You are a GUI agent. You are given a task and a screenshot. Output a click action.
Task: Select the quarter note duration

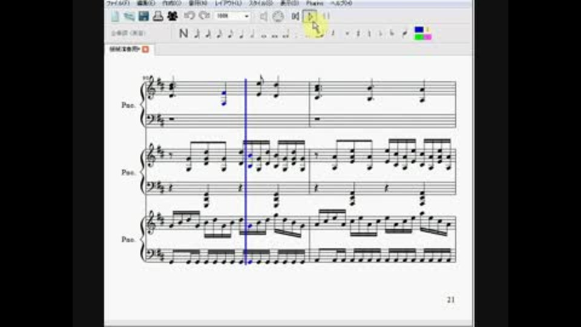click(x=241, y=34)
